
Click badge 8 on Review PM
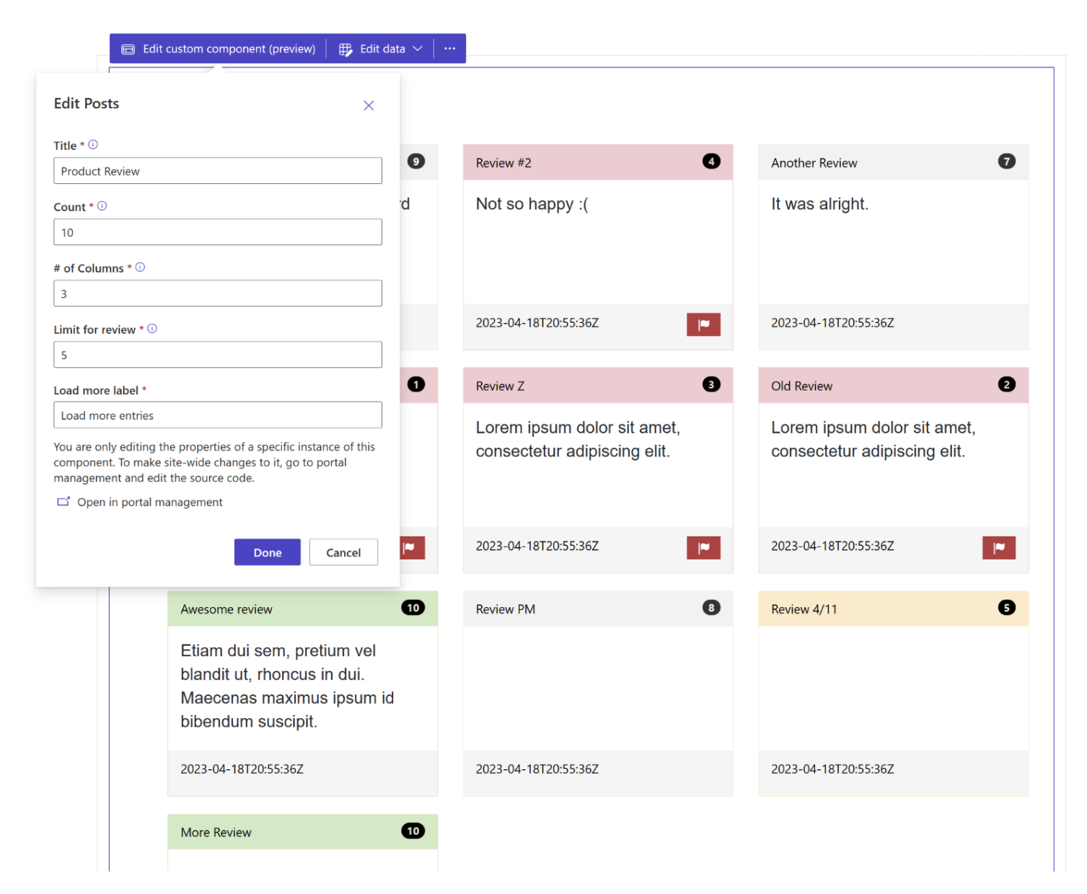pyautogui.click(x=711, y=608)
